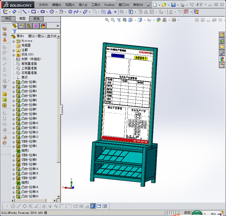Open the display style dropdown arrow

click(x=144, y=20)
